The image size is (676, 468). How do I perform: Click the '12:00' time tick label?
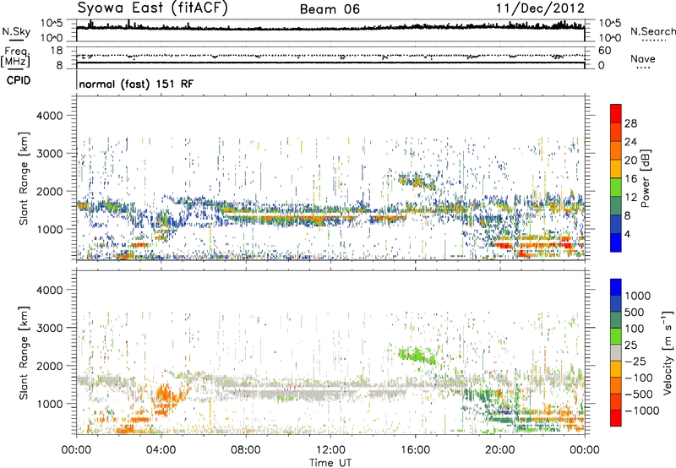coord(330,450)
